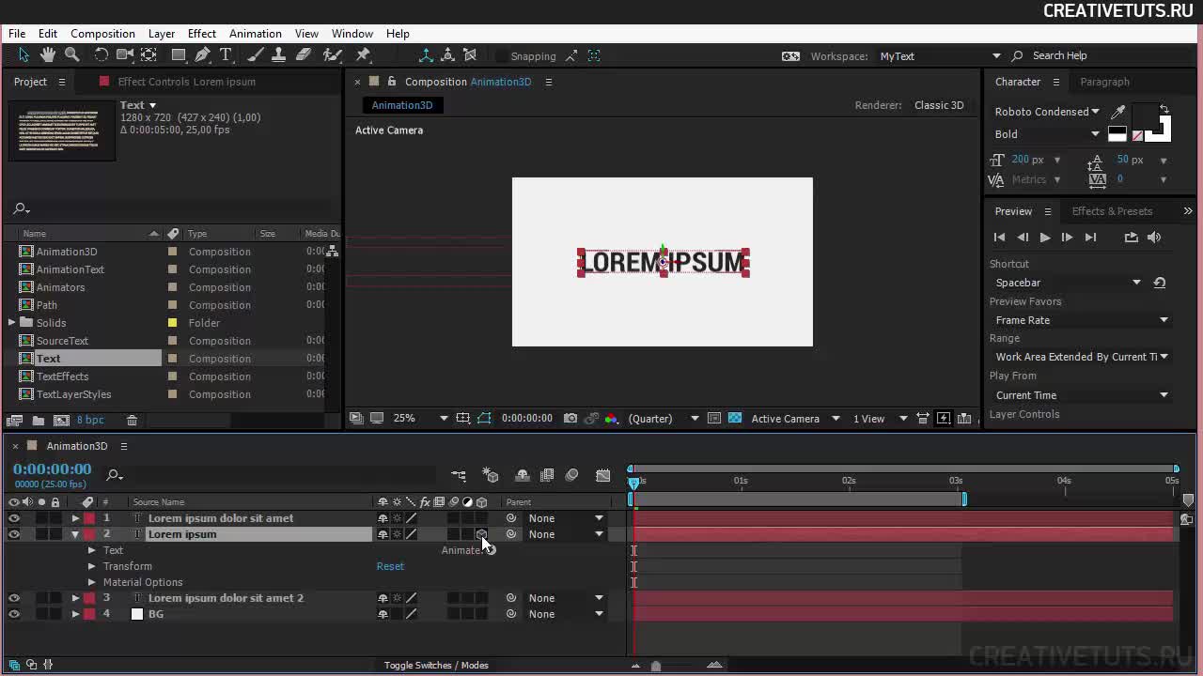This screenshot has width=1203, height=676.
Task: Select the Roto Brush tool
Action: [332, 55]
